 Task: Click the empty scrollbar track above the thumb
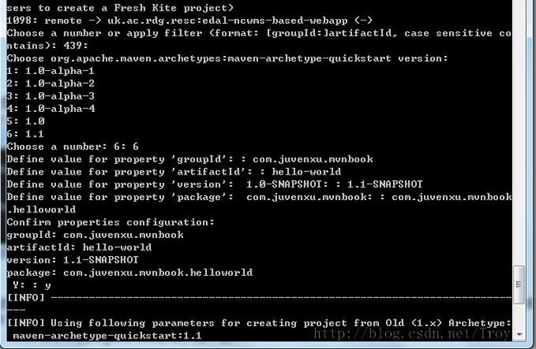519,133
